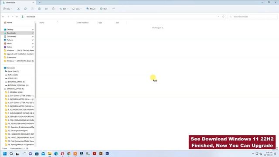Screen dimensions: 279x157
Task: Sort by Name column header
Action: (x=42, y=23)
